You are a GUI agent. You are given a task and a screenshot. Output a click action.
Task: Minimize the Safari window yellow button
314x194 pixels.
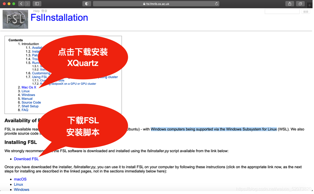click(x=9, y=4)
